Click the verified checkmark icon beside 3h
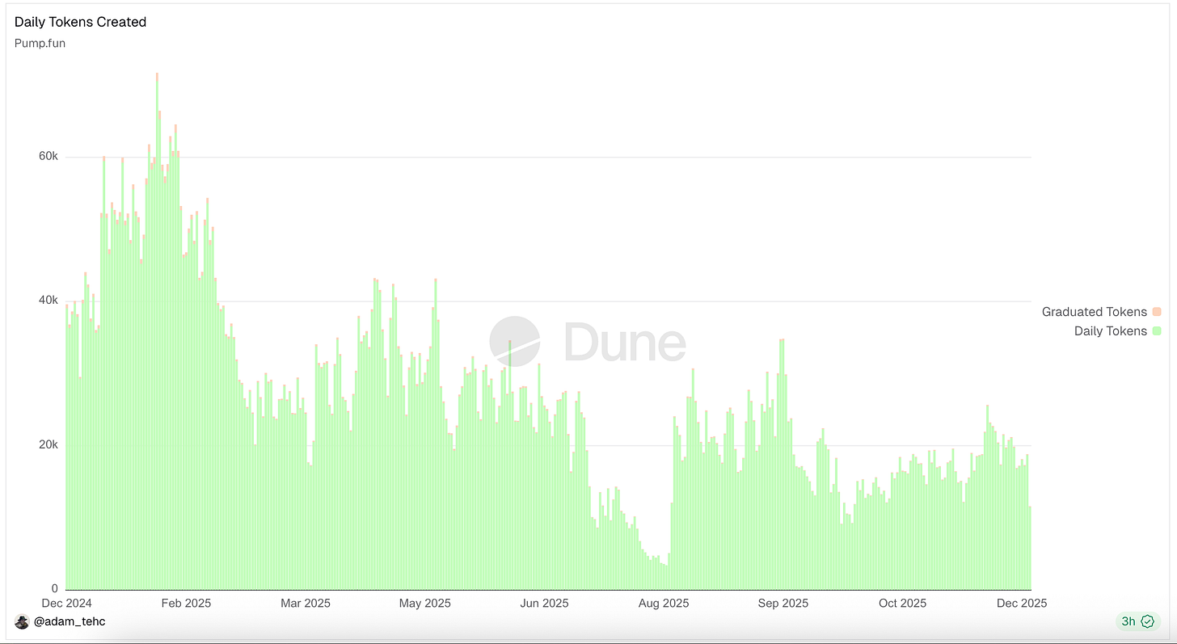 click(x=1147, y=621)
